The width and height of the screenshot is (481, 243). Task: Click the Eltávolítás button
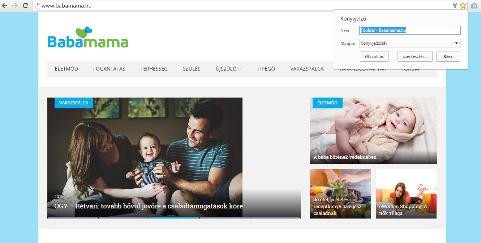(x=374, y=57)
